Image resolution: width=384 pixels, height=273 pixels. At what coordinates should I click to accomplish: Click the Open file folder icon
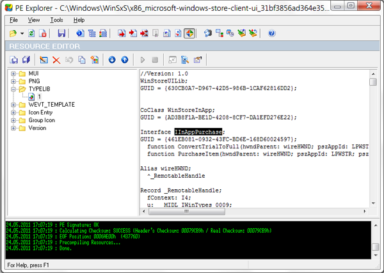[13, 33]
